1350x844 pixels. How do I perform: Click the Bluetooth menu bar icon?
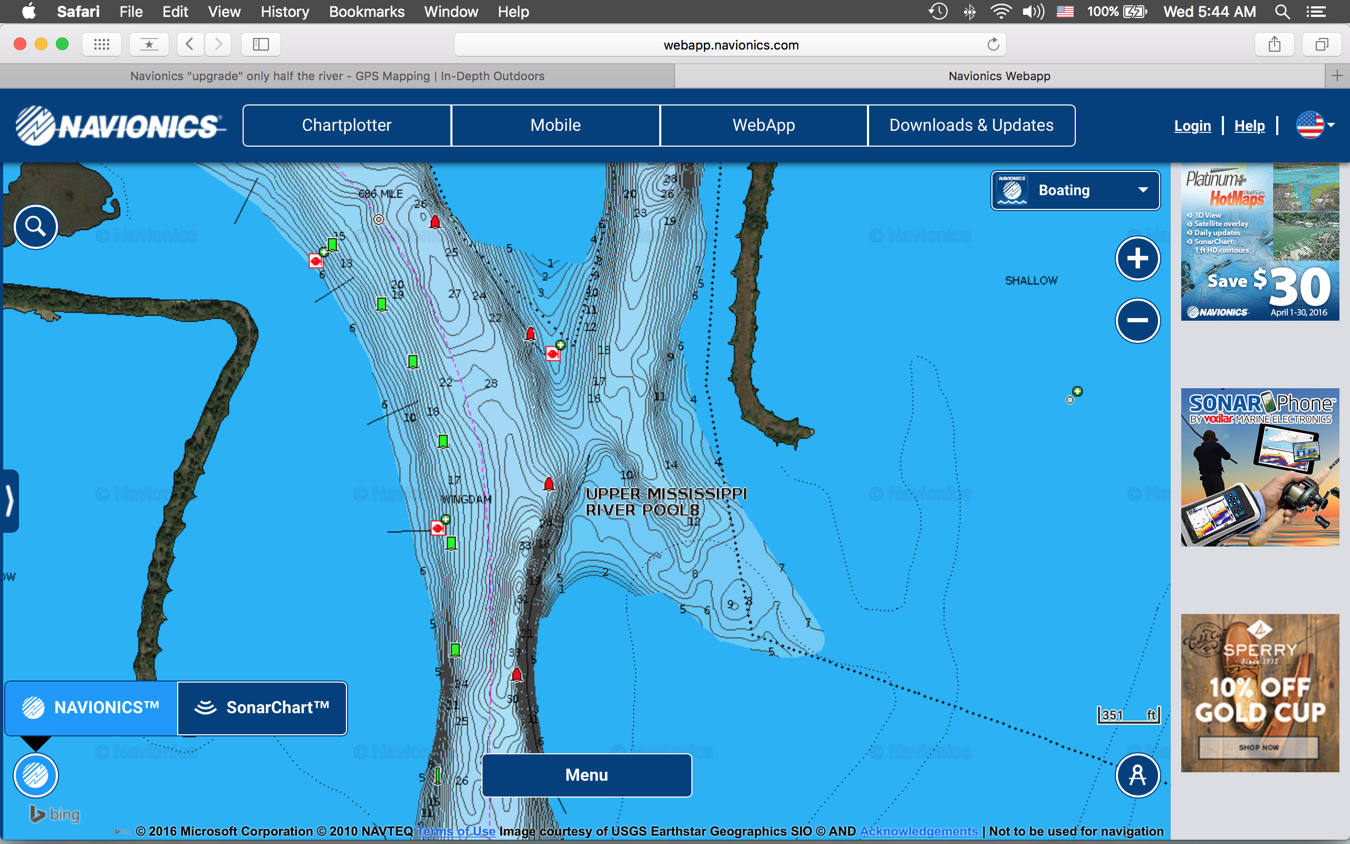[970, 12]
